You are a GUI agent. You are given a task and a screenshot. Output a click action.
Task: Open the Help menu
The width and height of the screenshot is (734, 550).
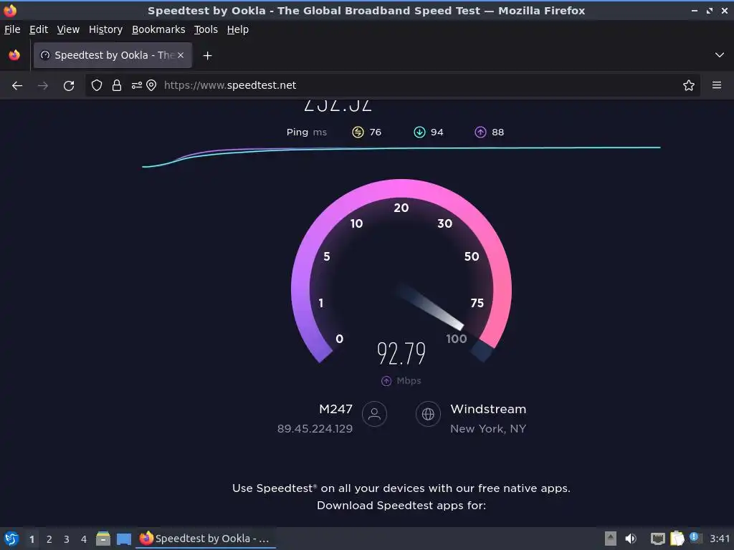tap(237, 29)
